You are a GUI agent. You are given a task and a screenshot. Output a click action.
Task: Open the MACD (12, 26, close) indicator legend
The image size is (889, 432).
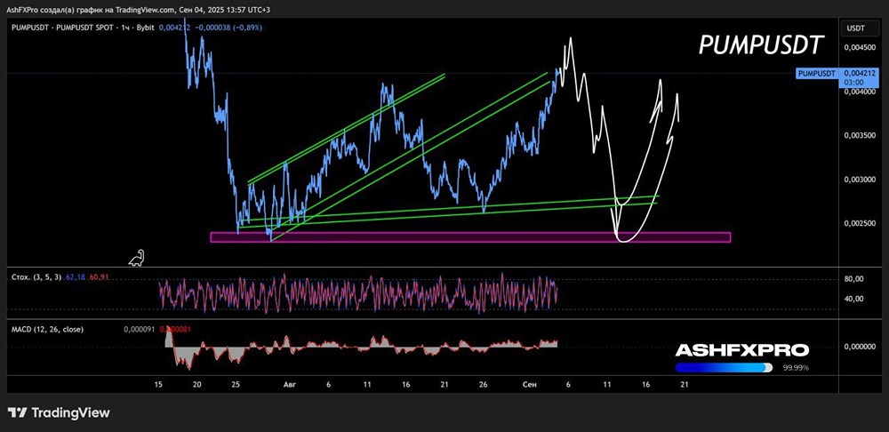coord(47,329)
